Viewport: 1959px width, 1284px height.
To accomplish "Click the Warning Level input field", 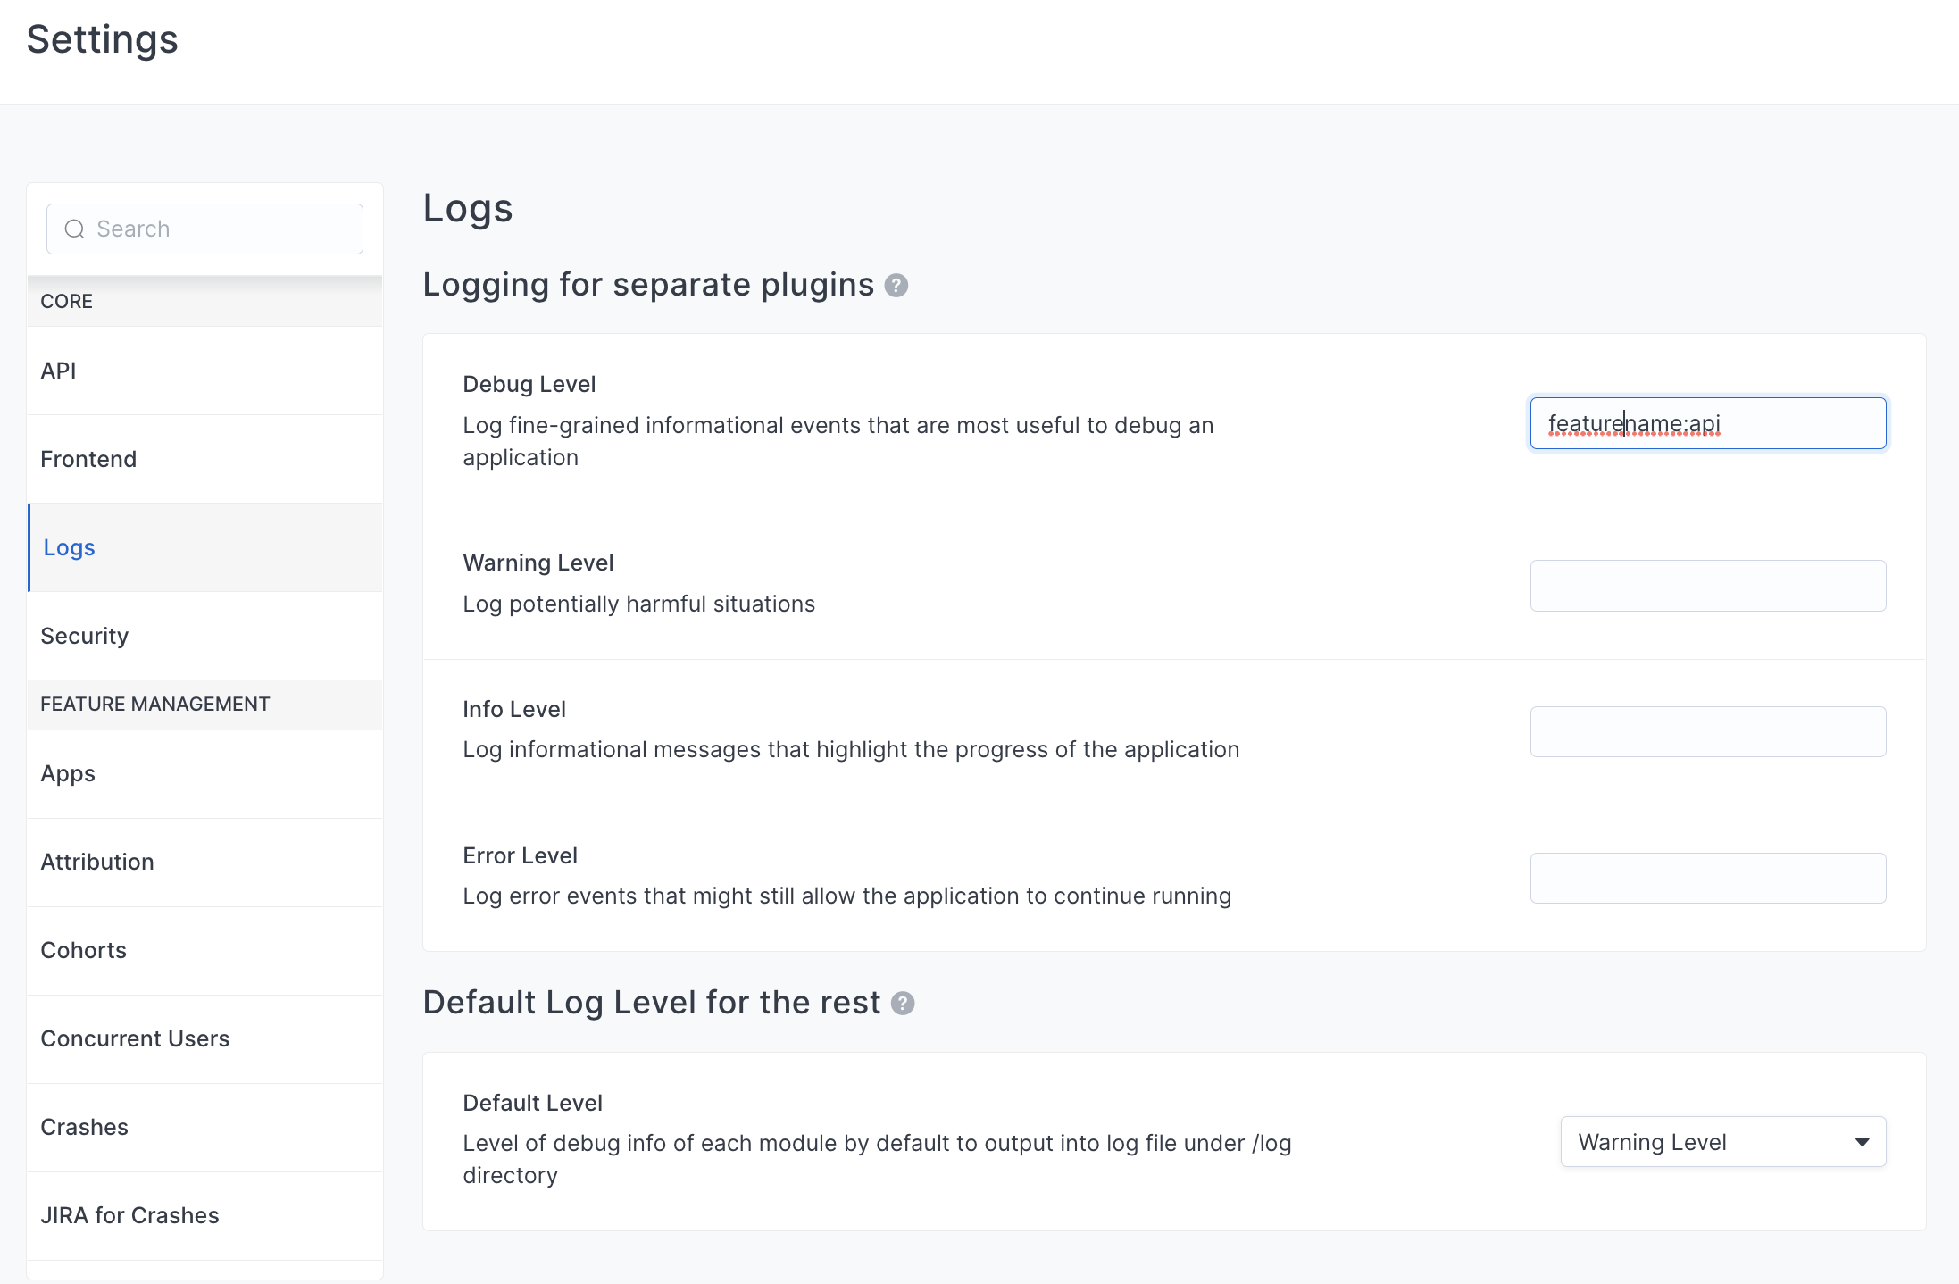I will (x=1708, y=586).
